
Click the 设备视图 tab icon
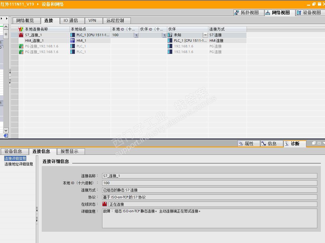point(299,13)
